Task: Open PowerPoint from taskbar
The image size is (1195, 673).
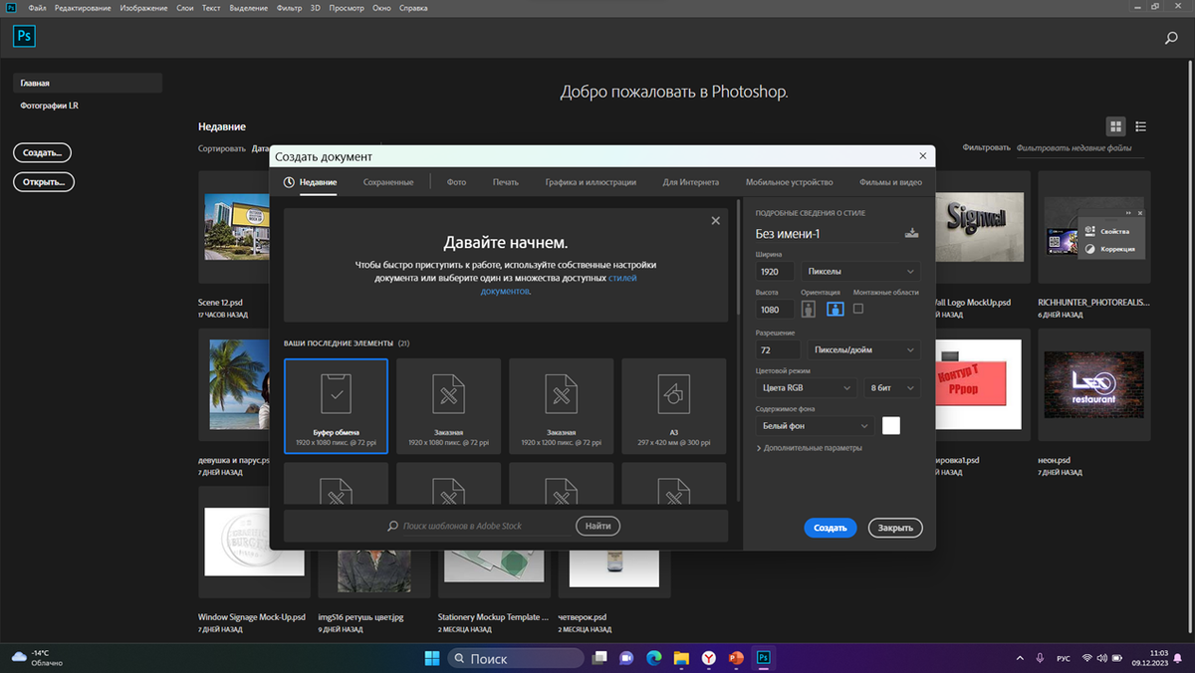Action: point(736,658)
